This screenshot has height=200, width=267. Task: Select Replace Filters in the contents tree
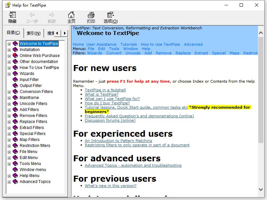point(33,122)
